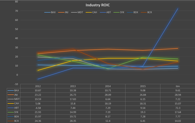Click the 2014 column header
The width and height of the screenshot is (195, 123).
click(x=108, y=86)
